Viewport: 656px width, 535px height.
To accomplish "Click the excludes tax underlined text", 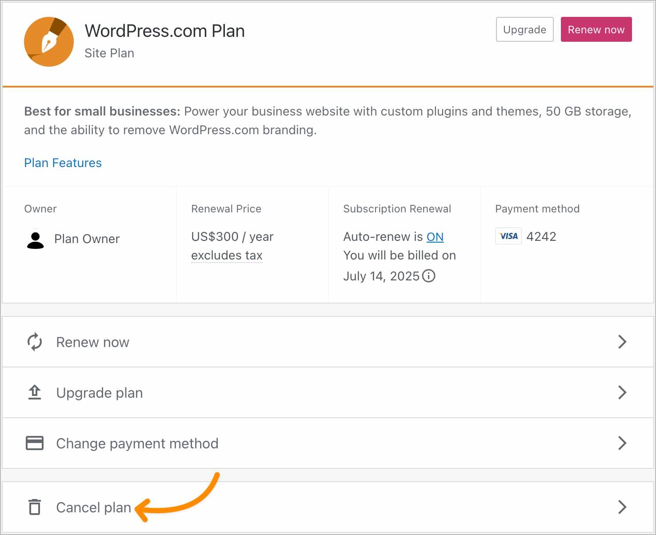I will tap(227, 256).
